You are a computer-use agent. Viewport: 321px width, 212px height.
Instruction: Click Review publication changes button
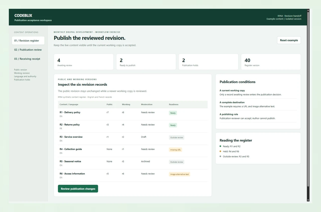[x=78, y=189]
